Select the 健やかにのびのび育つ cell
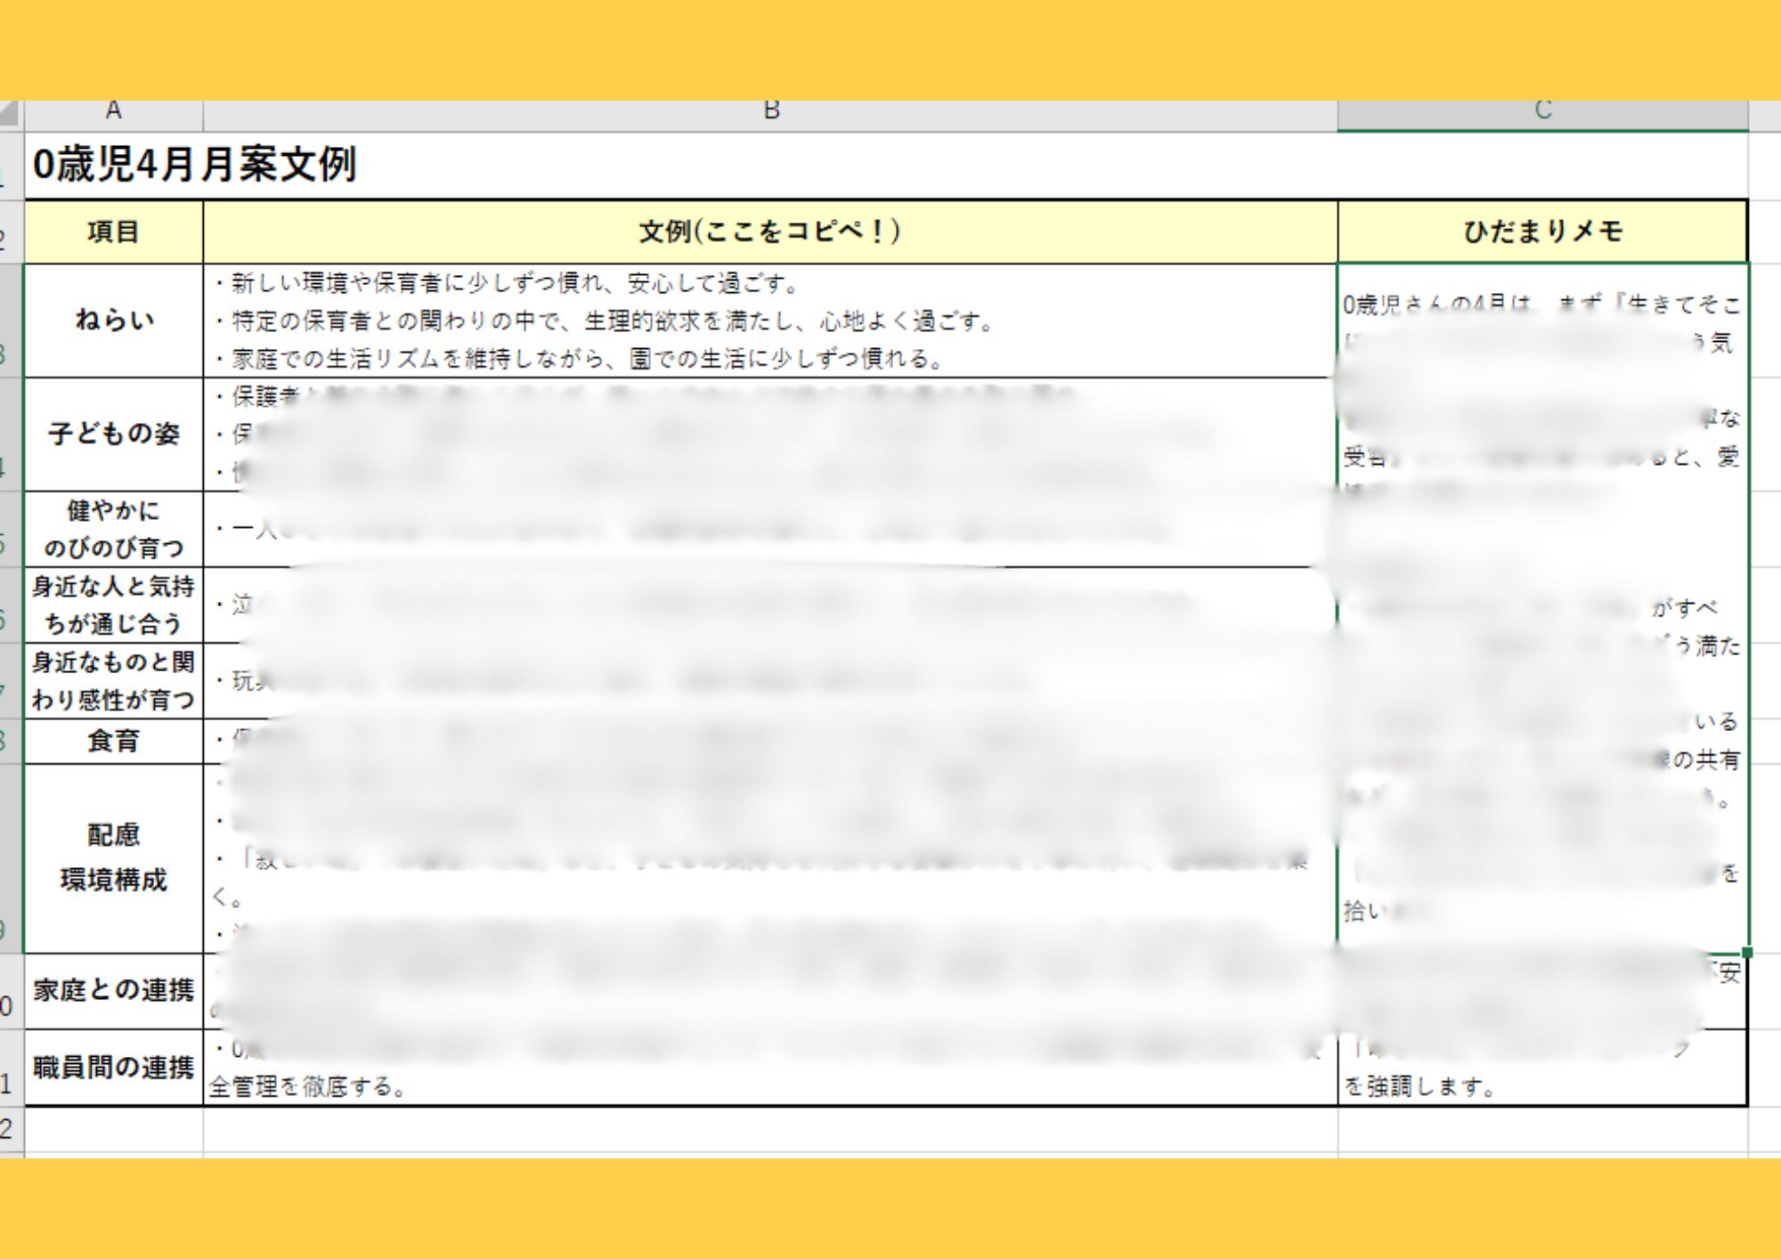The height and width of the screenshot is (1259, 1781). pos(113,529)
